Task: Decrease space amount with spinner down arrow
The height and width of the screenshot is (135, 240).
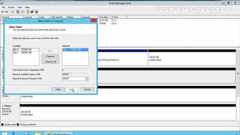Action: pos(87,80)
